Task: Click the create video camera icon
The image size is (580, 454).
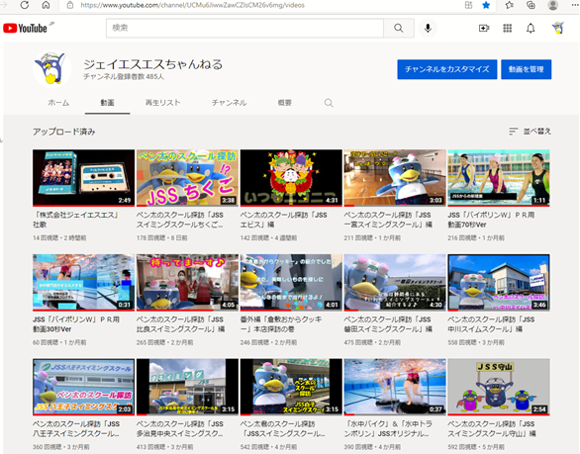Action: pyautogui.click(x=484, y=28)
